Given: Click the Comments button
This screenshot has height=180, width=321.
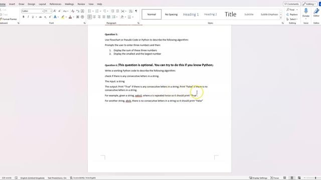Looking at the screenshot, I should point(292,4).
